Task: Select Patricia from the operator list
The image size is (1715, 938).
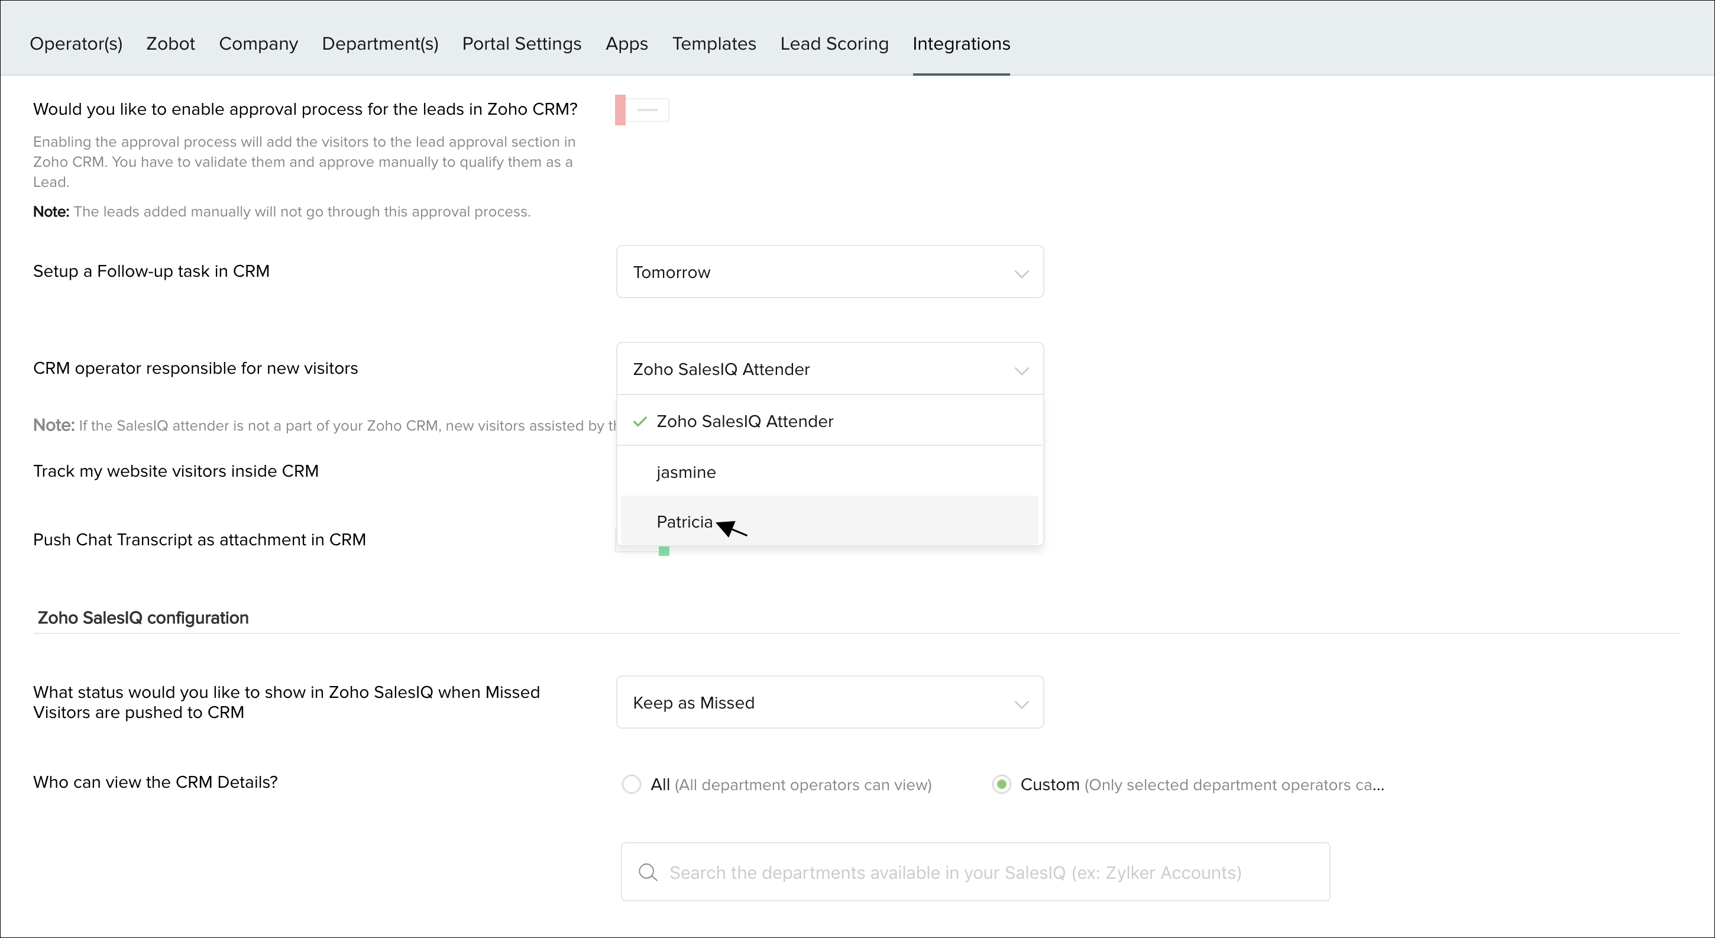Action: point(830,521)
